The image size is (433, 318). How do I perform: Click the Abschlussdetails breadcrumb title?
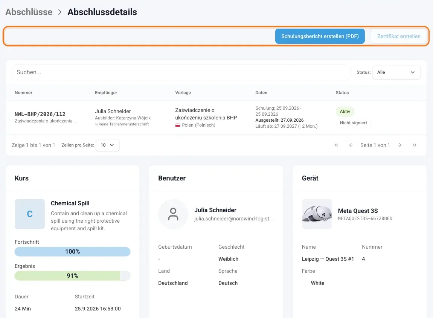[x=102, y=12]
